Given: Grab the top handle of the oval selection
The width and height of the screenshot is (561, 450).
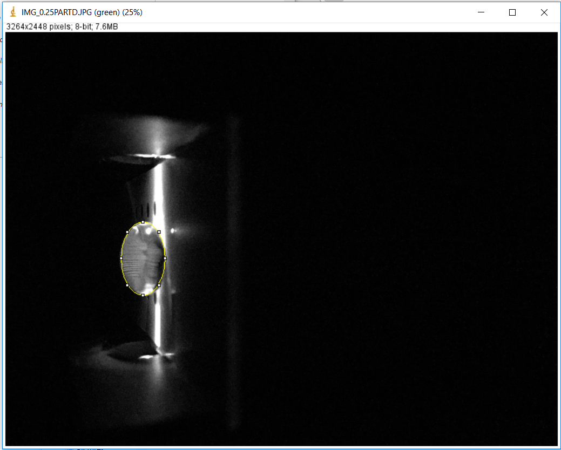Looking at the screenshot, I should click(x=143, y=222).
